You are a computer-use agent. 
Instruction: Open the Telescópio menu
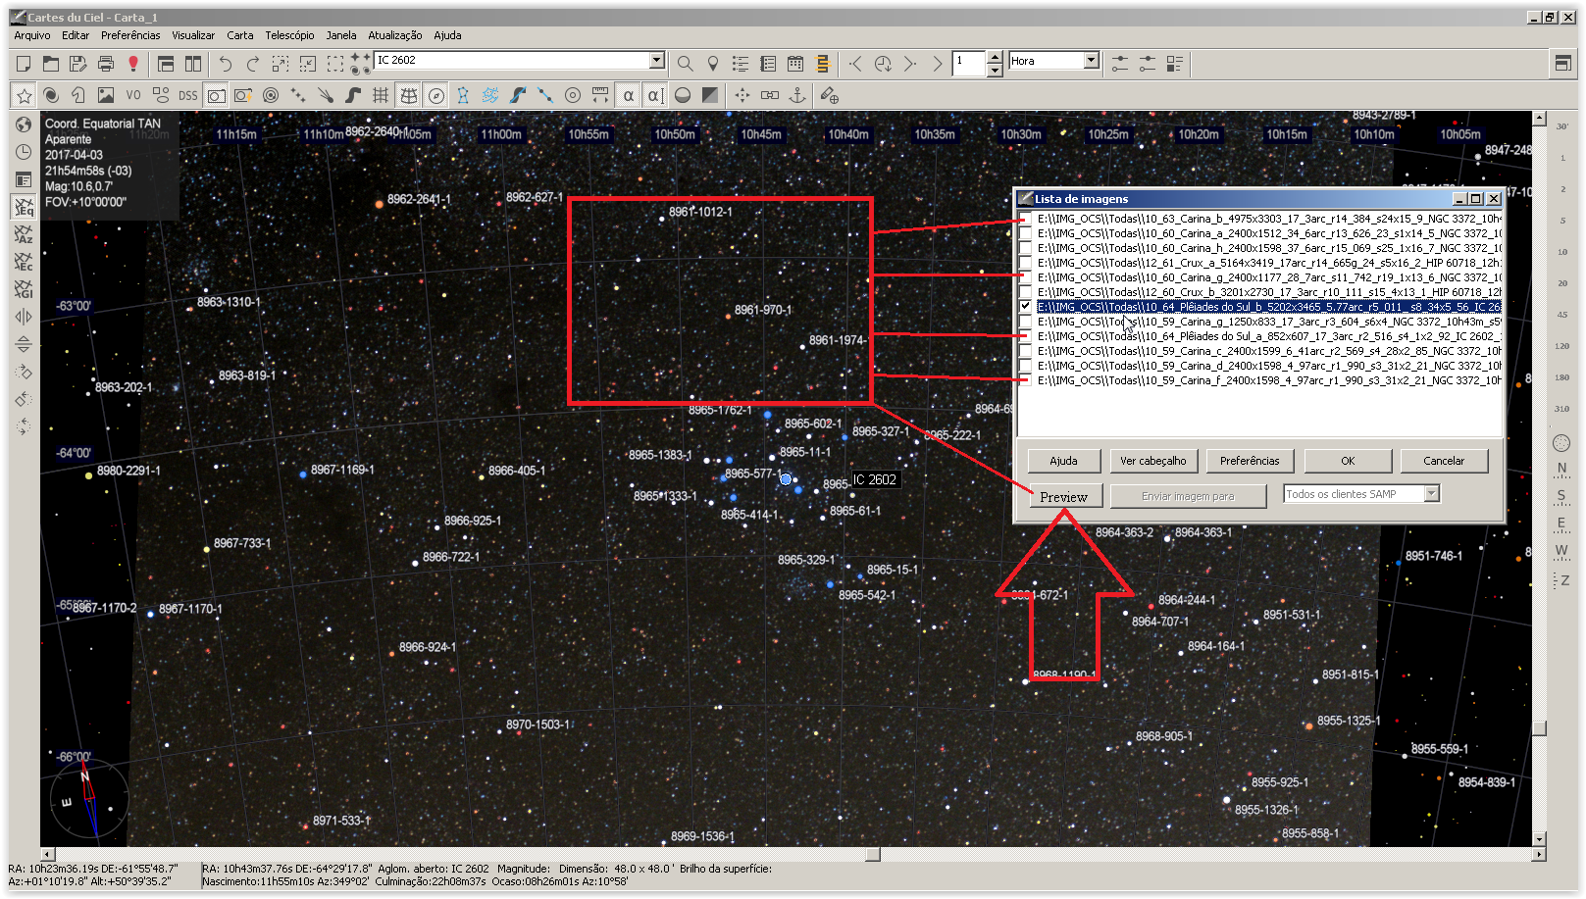(289, 35)
